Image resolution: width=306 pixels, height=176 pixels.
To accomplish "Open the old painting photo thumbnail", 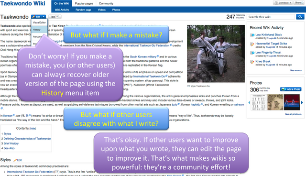I will pyautogui.click(x=275, y=102).
